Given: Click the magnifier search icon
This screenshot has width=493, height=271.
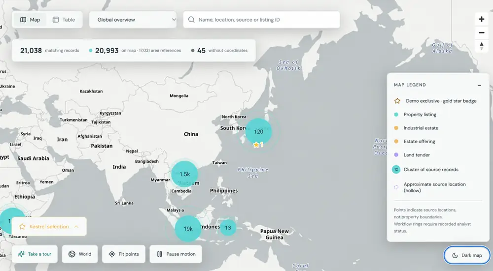Looking at the screenshot, I should 191,20.
